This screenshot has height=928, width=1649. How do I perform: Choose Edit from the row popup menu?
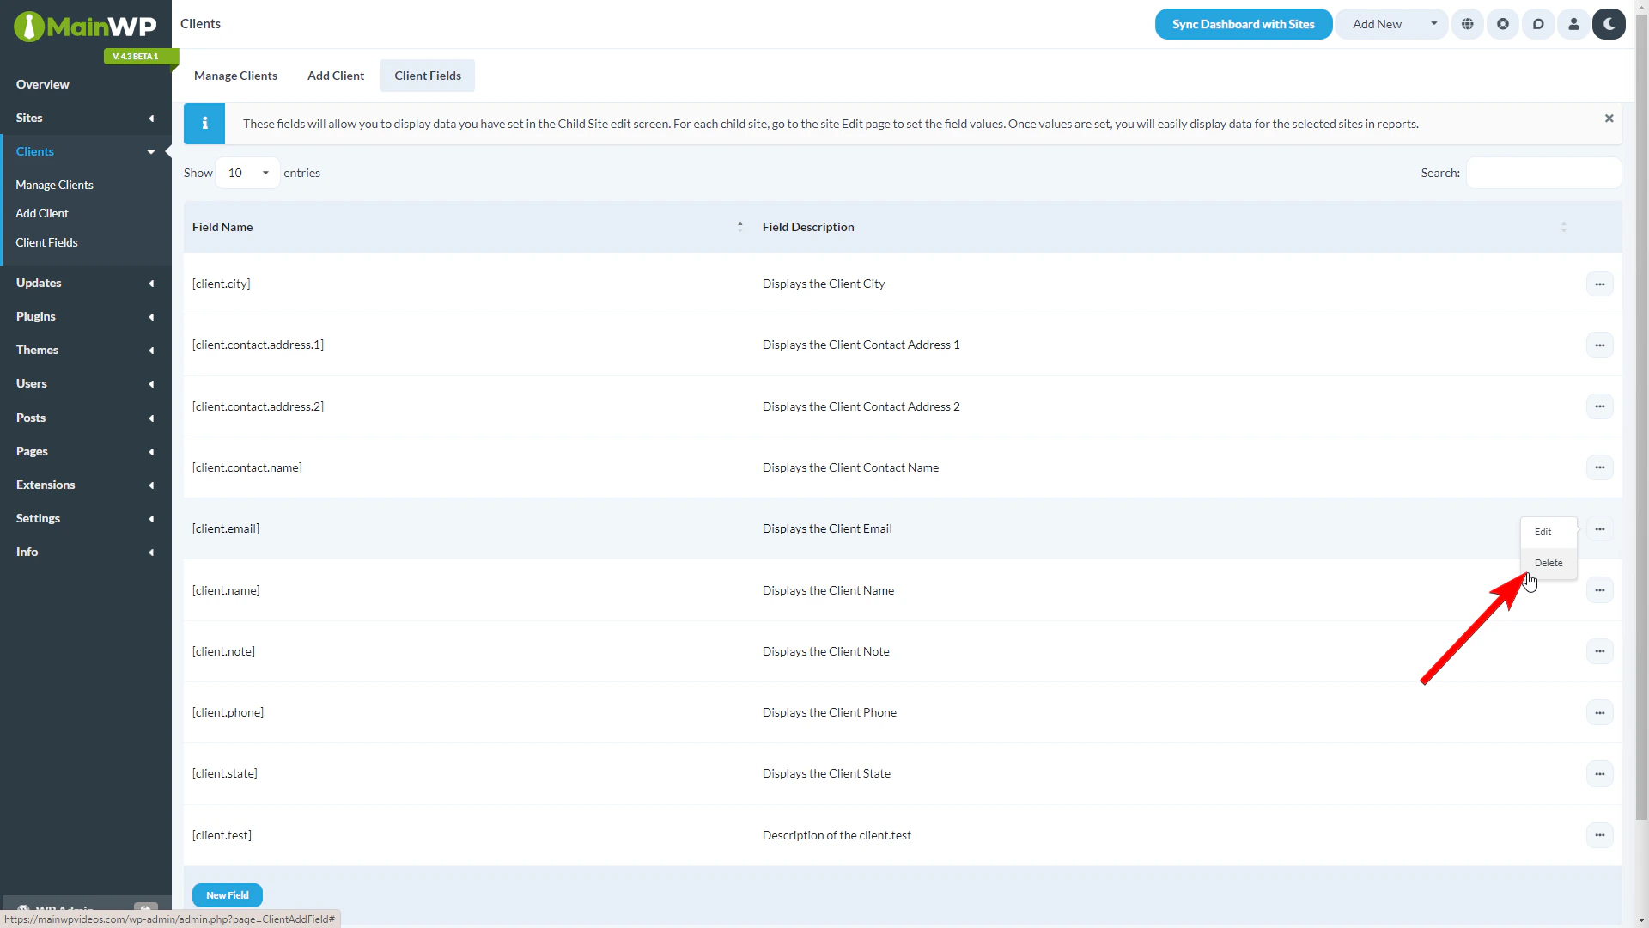(1549, 532)
